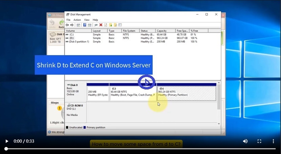The image size is (281, 154).
Task: Open the Help menu
Action: click(x=95, y=20)
